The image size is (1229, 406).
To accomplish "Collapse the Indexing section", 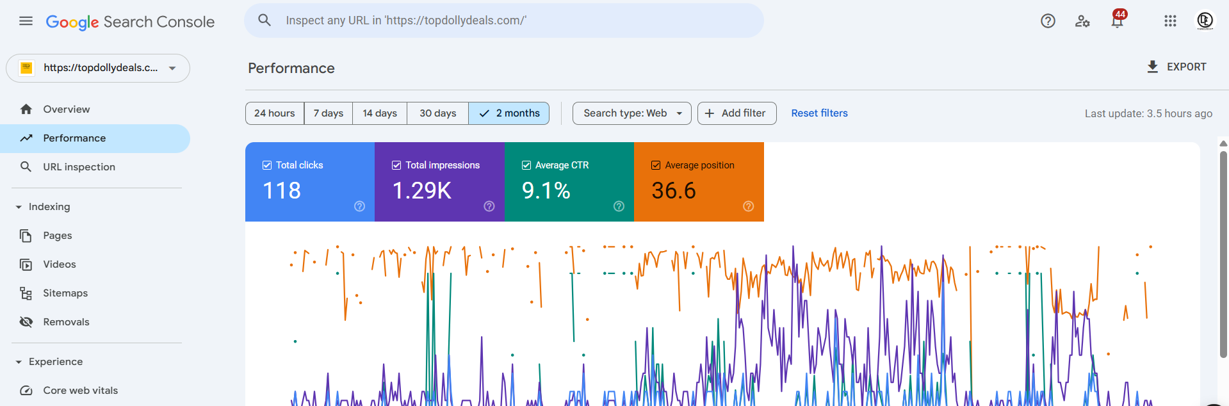I will (x=19, y=207).
